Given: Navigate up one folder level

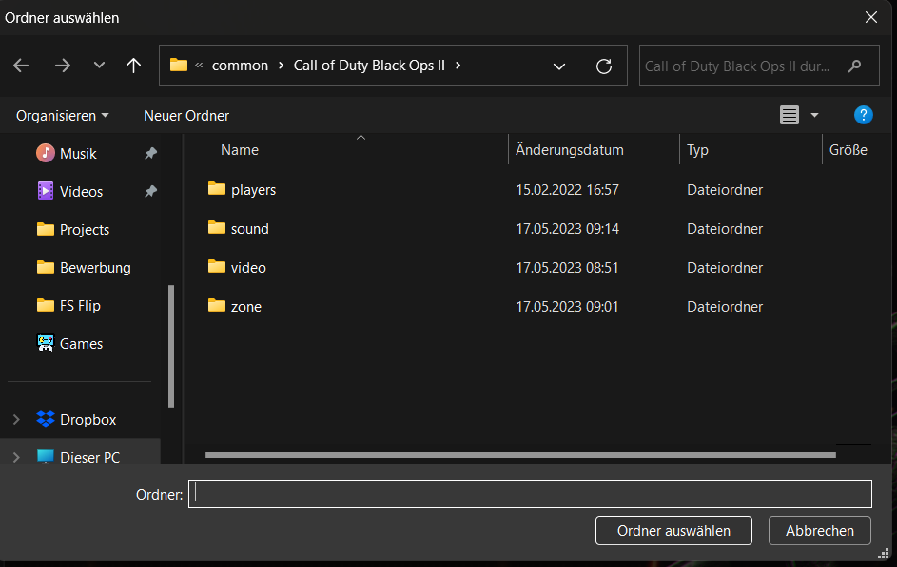Looking at the screenshot, I should point(133,66).
